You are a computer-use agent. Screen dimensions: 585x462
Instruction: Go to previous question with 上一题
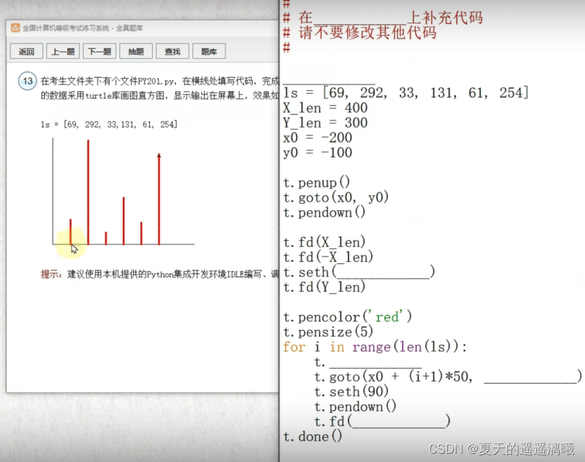click(63, 51)
